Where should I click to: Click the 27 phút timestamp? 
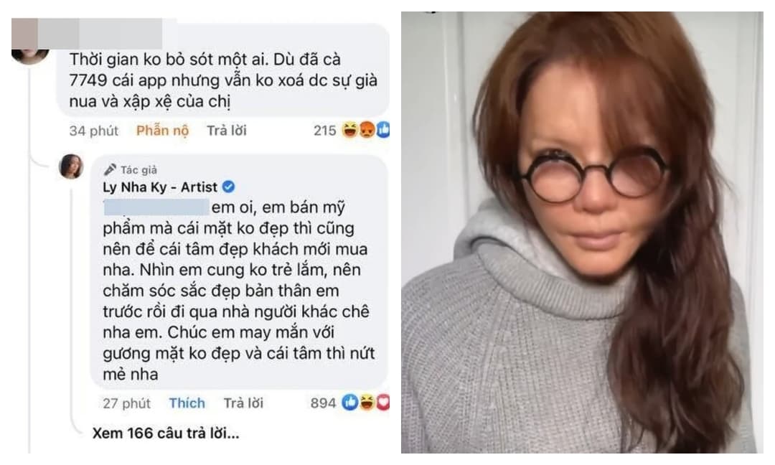pyautogui.click(x=126, y=403)
